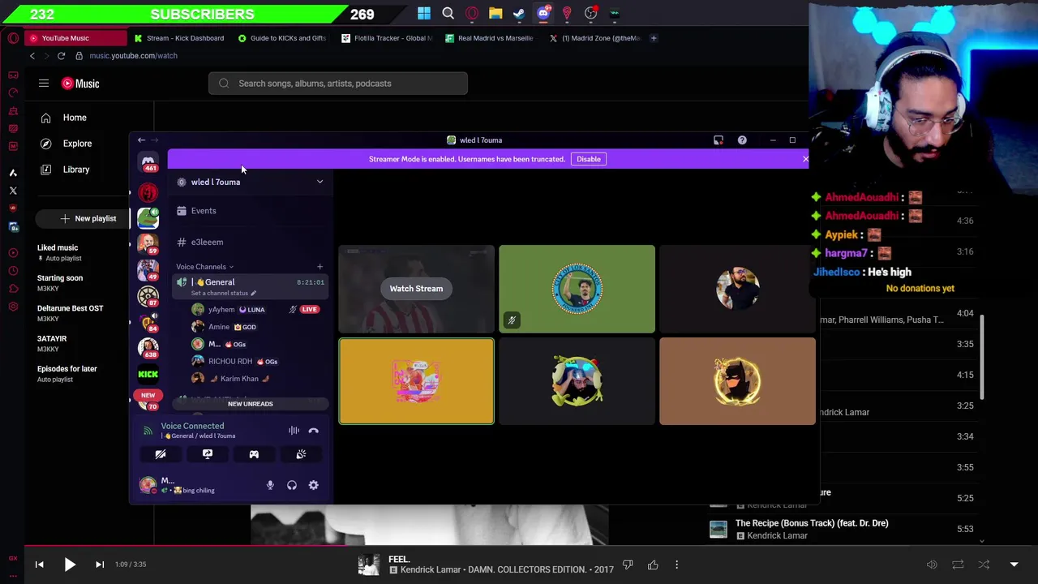1038x584 pixels.
Task: Open a new browser tab with plus
Action: click(x=654, y=38)
